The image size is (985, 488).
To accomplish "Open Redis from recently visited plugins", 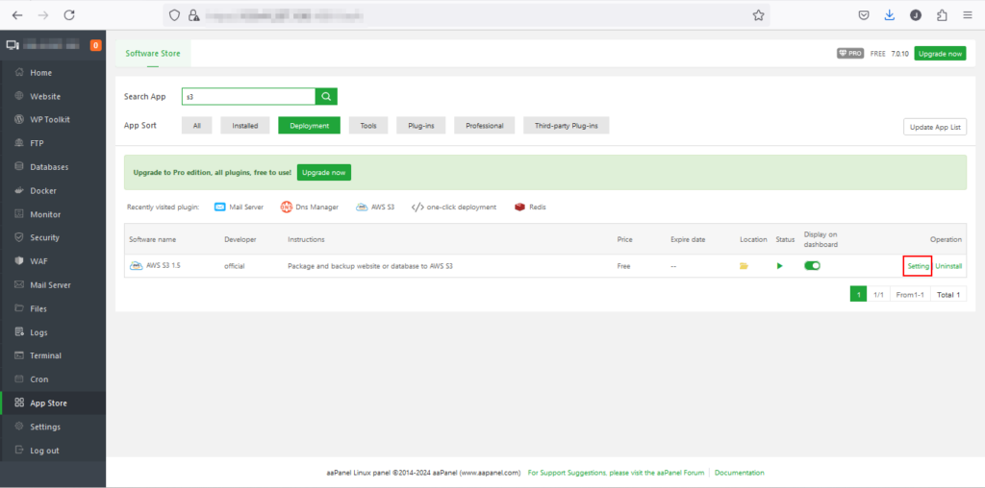I will [530, 207].
